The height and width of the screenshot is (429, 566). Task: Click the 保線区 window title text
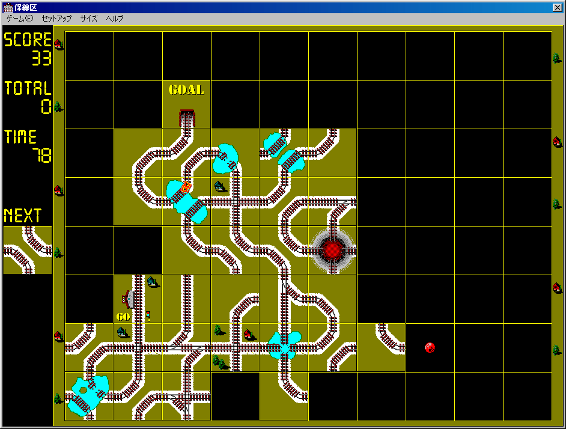pos(26,8)
